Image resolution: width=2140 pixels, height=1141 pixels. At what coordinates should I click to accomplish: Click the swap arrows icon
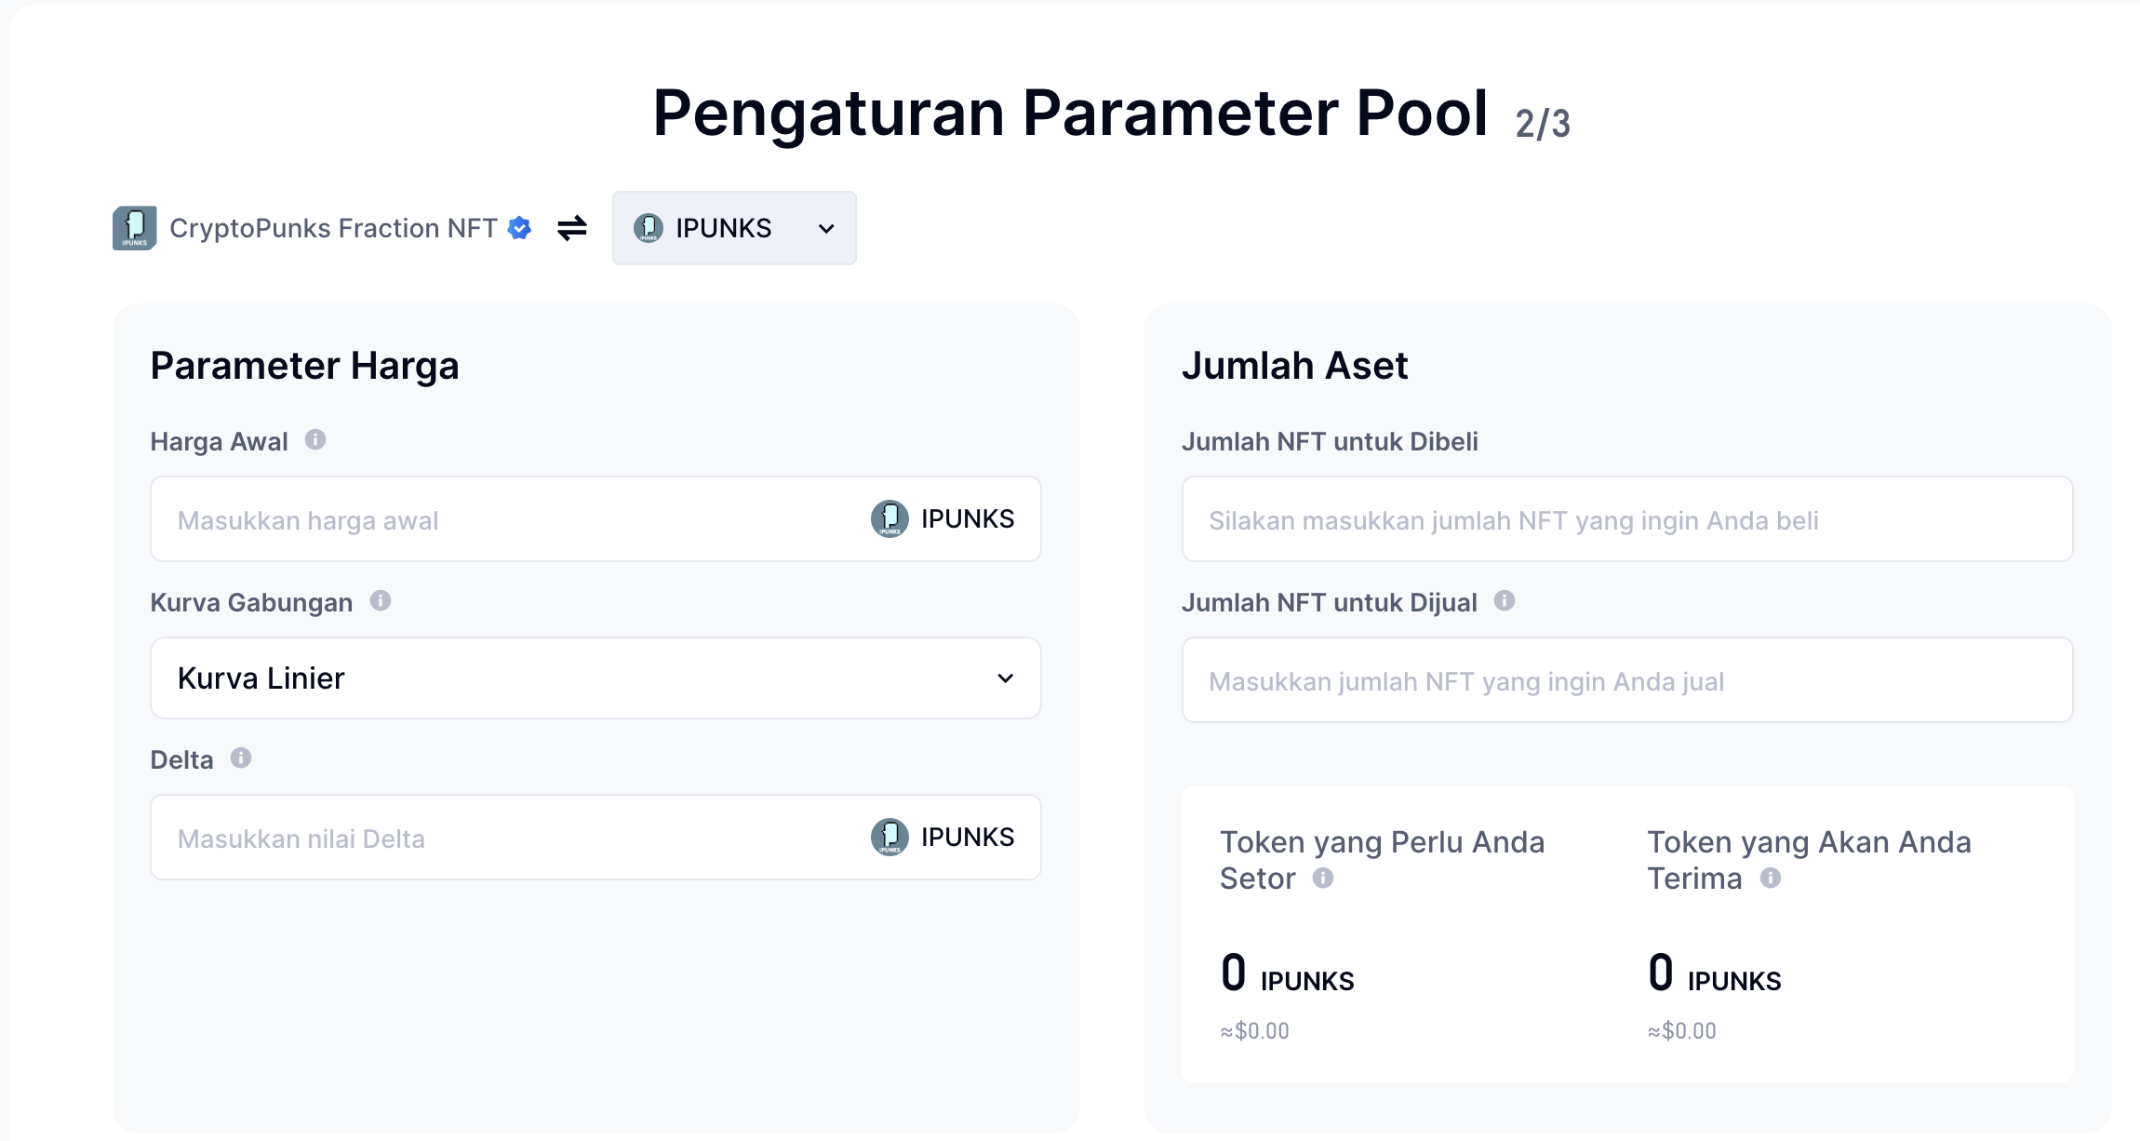coord(572,228)
